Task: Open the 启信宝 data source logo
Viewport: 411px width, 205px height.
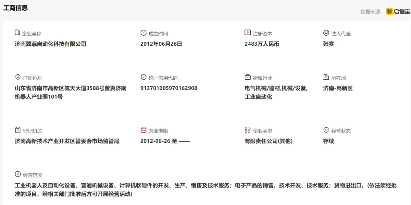Action: pyautogui.click(x=398, y=12)
